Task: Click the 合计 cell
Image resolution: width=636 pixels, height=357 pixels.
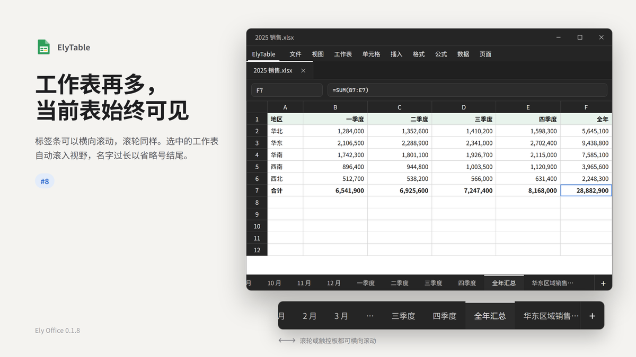Action: 285,190
